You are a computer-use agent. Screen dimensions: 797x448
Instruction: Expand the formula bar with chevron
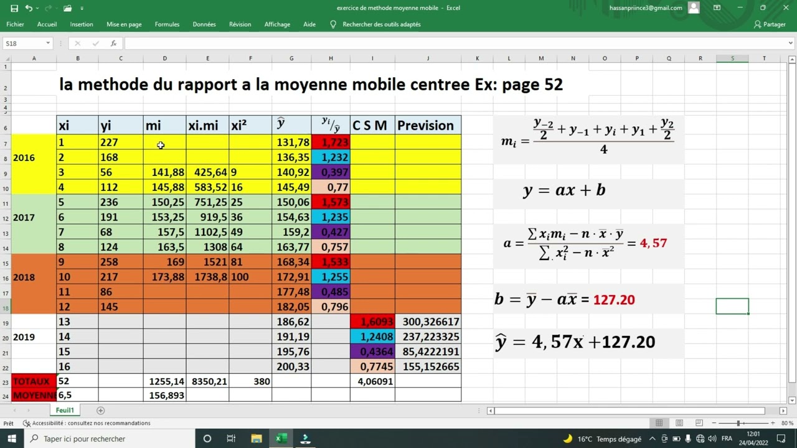pos(791,44)
